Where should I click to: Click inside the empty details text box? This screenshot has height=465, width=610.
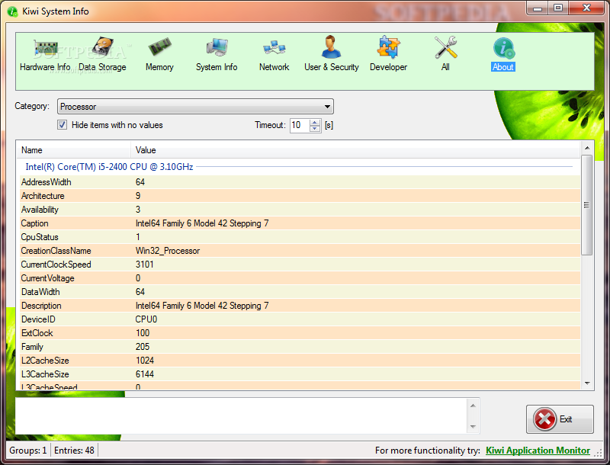[x=241, y=415]
